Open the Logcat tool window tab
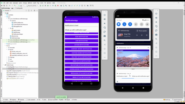 pyautogui.click(x=67, y=100)
